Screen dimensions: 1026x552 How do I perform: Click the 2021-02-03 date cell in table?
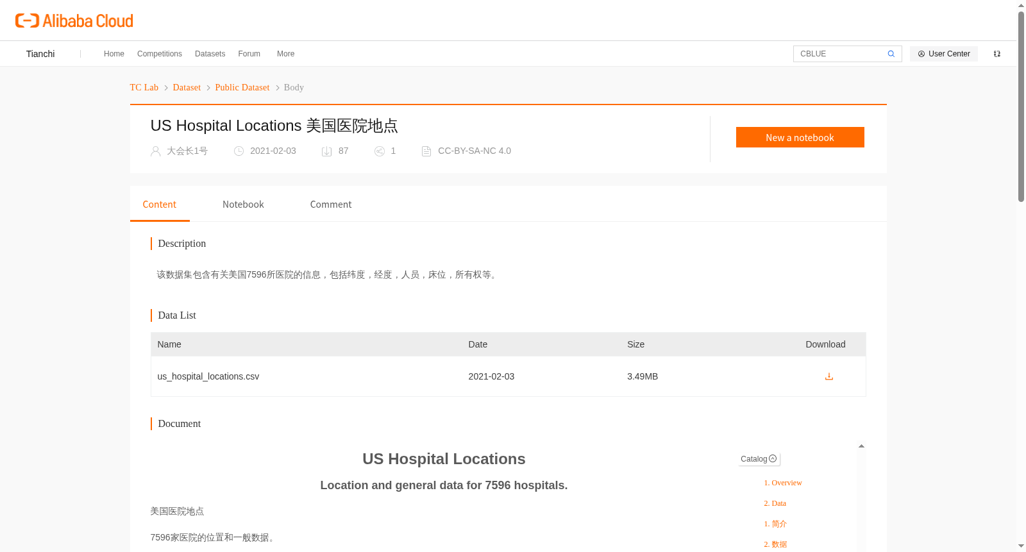click(491, 377)
